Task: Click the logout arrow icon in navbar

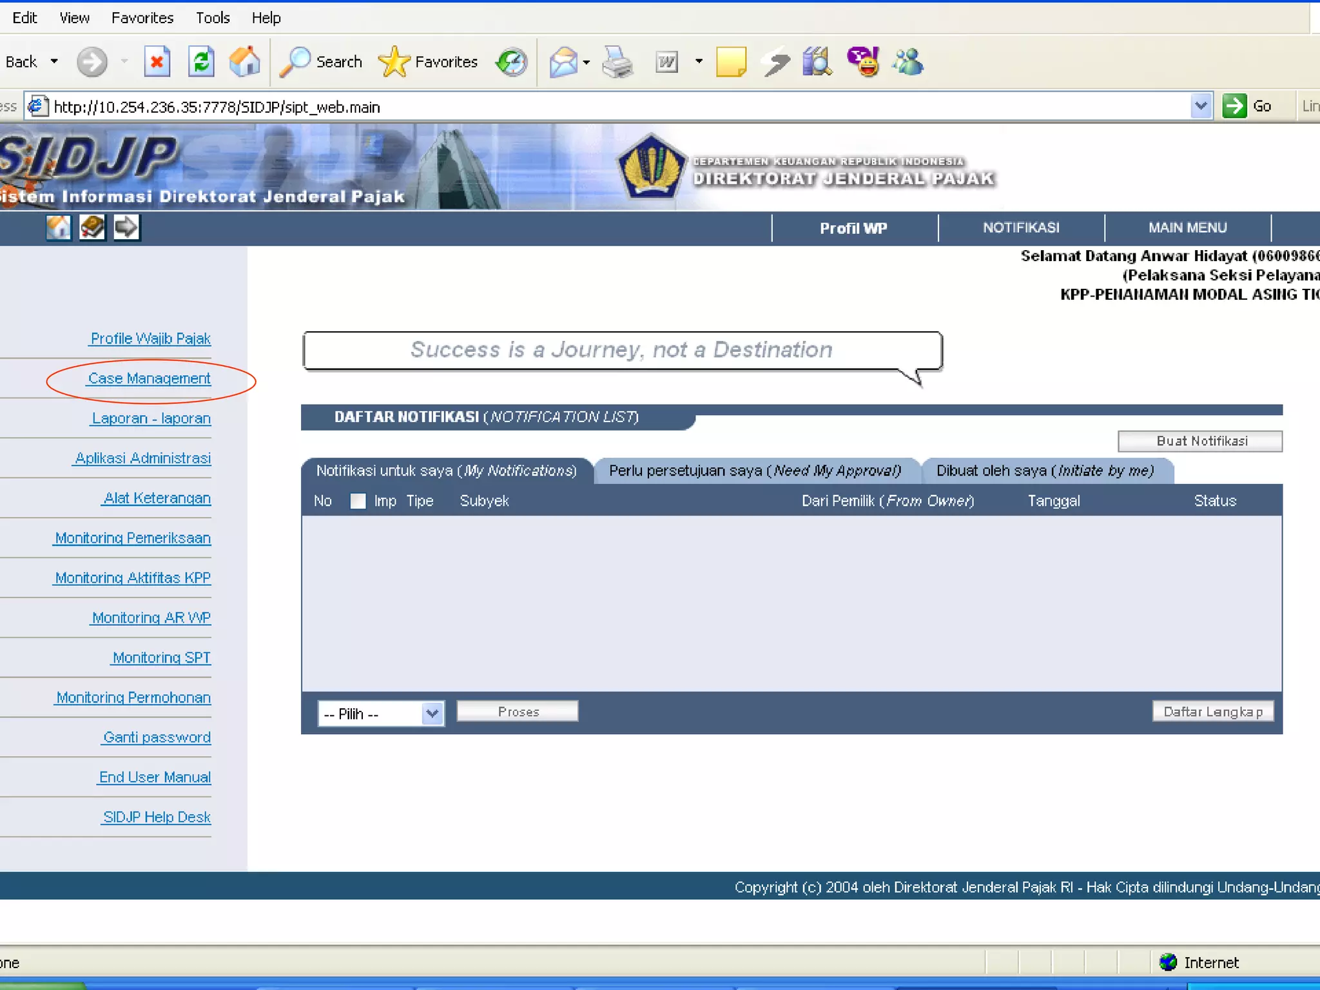Action: (126, 228)
